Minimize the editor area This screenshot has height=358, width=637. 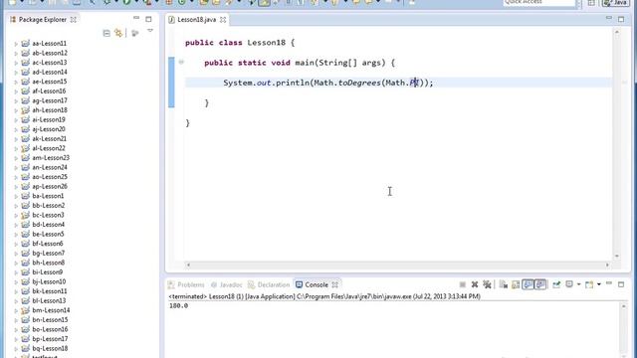[608, 18]
